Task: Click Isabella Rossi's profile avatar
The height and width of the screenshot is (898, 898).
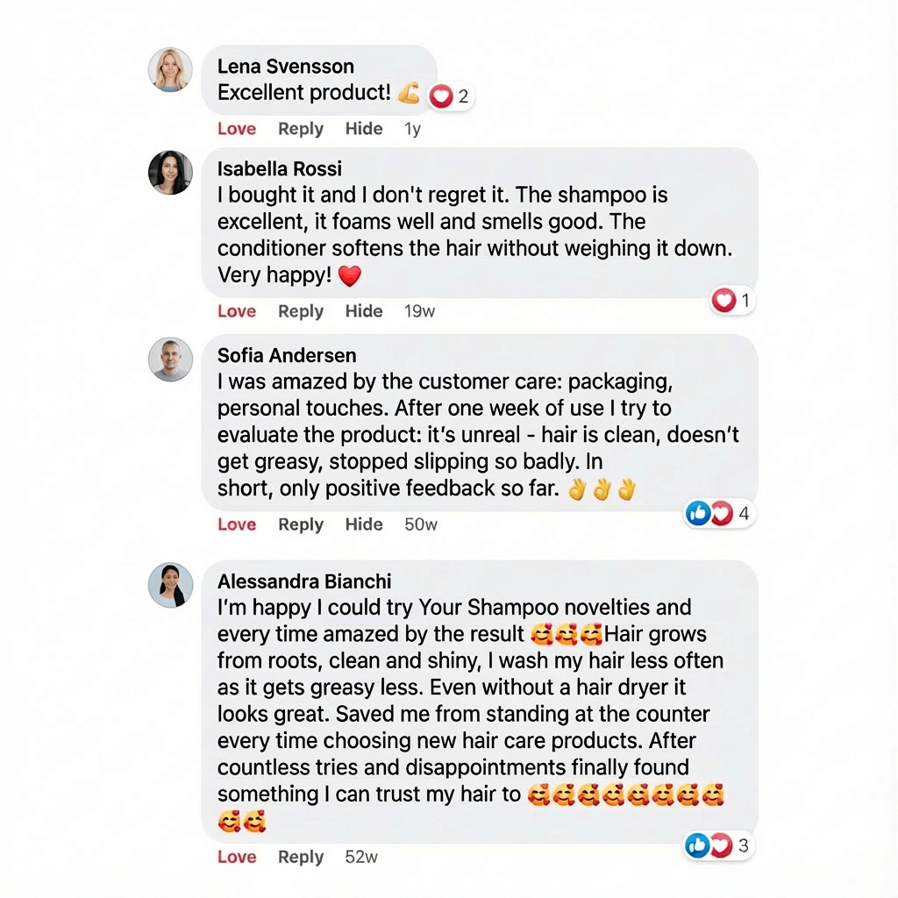Action: [x=170, y=172]
